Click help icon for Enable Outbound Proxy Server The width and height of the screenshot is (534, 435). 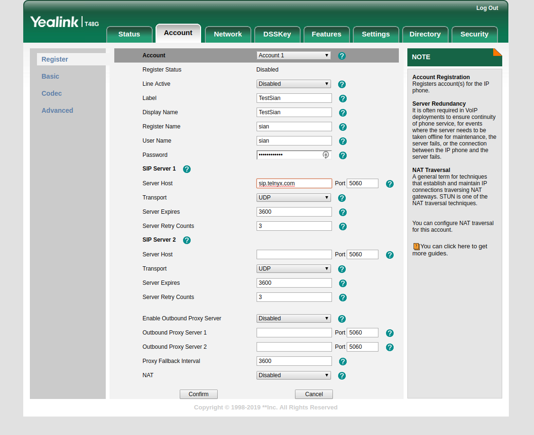point(342,319)
